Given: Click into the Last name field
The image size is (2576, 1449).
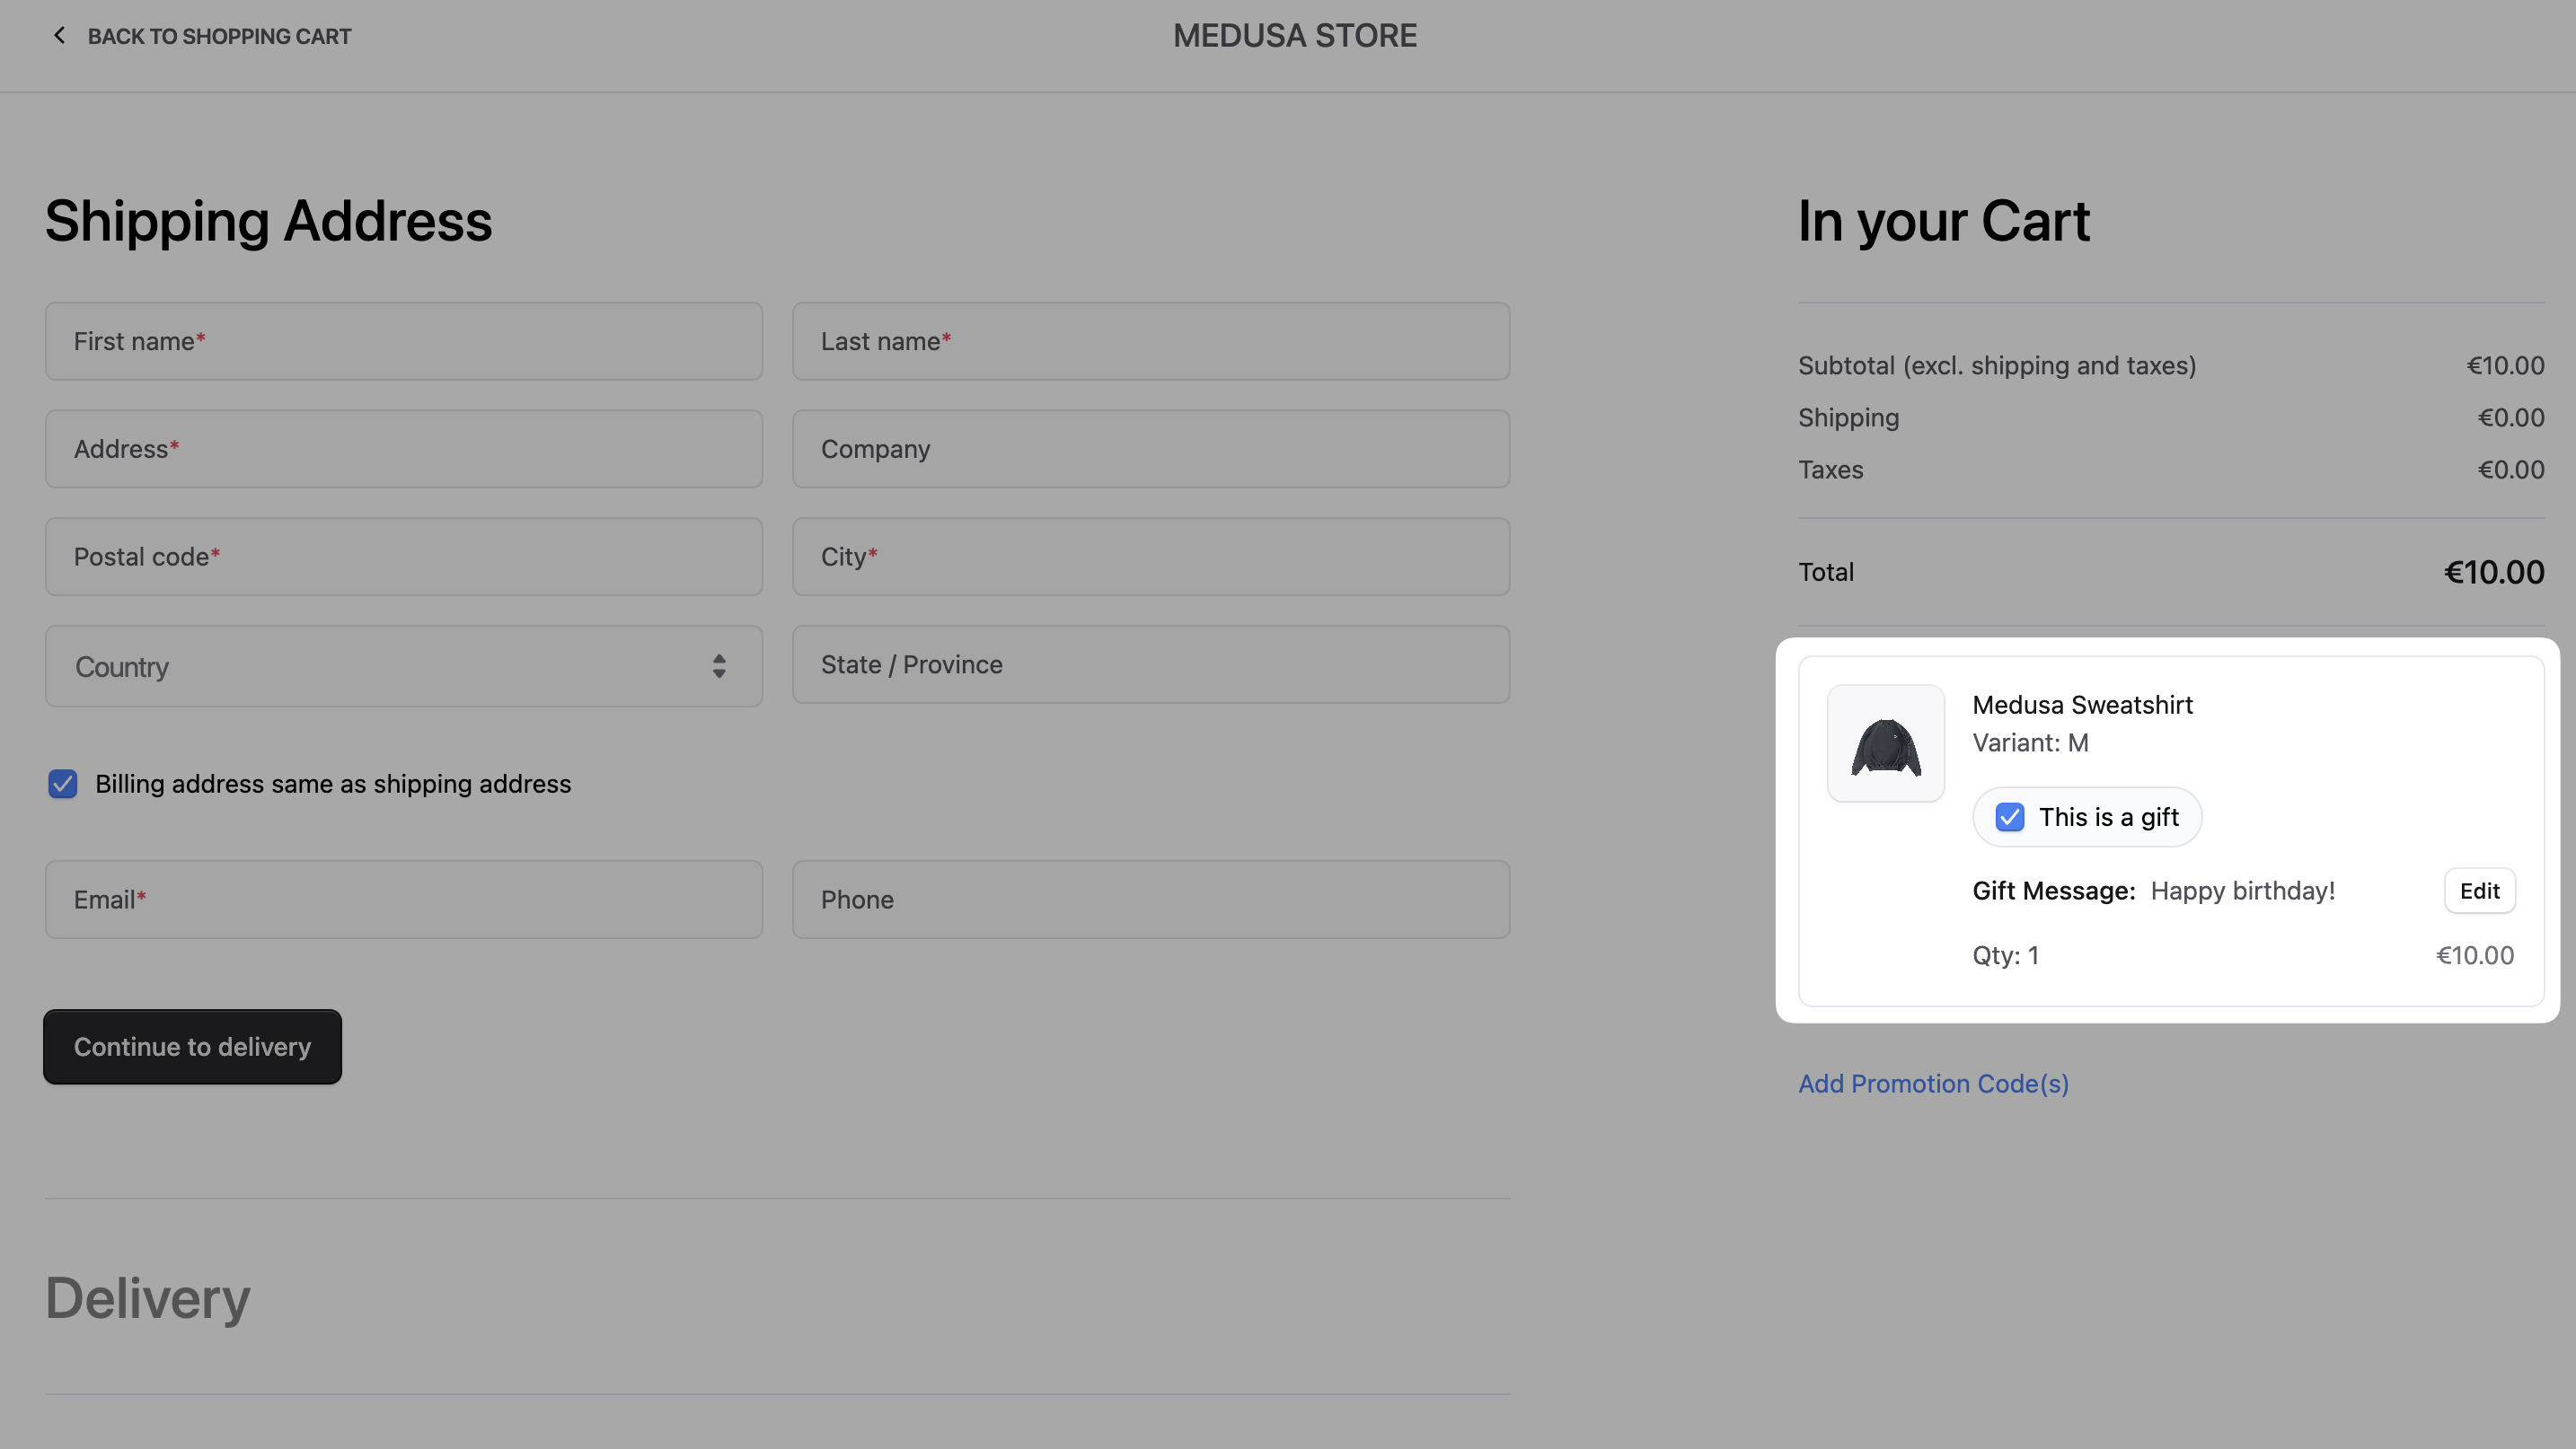Looking at the screenshot, I should [x=1150, y=342].
